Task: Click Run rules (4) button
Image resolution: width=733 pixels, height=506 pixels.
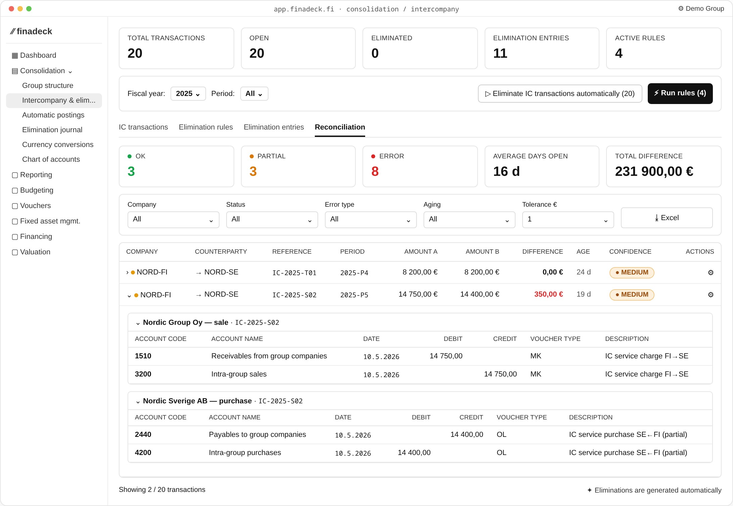Action: [680, 93]
